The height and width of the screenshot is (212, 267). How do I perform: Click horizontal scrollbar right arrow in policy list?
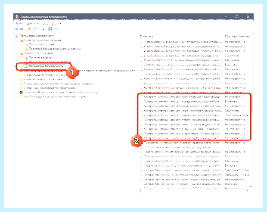pos(247,190)
